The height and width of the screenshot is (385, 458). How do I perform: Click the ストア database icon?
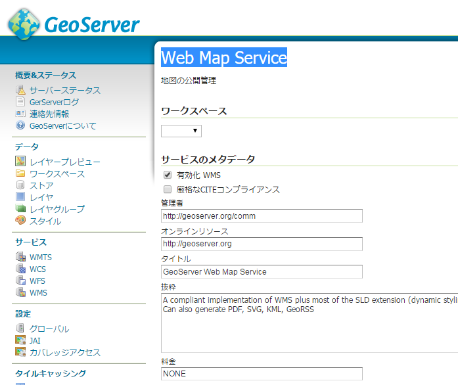(20, 185)
